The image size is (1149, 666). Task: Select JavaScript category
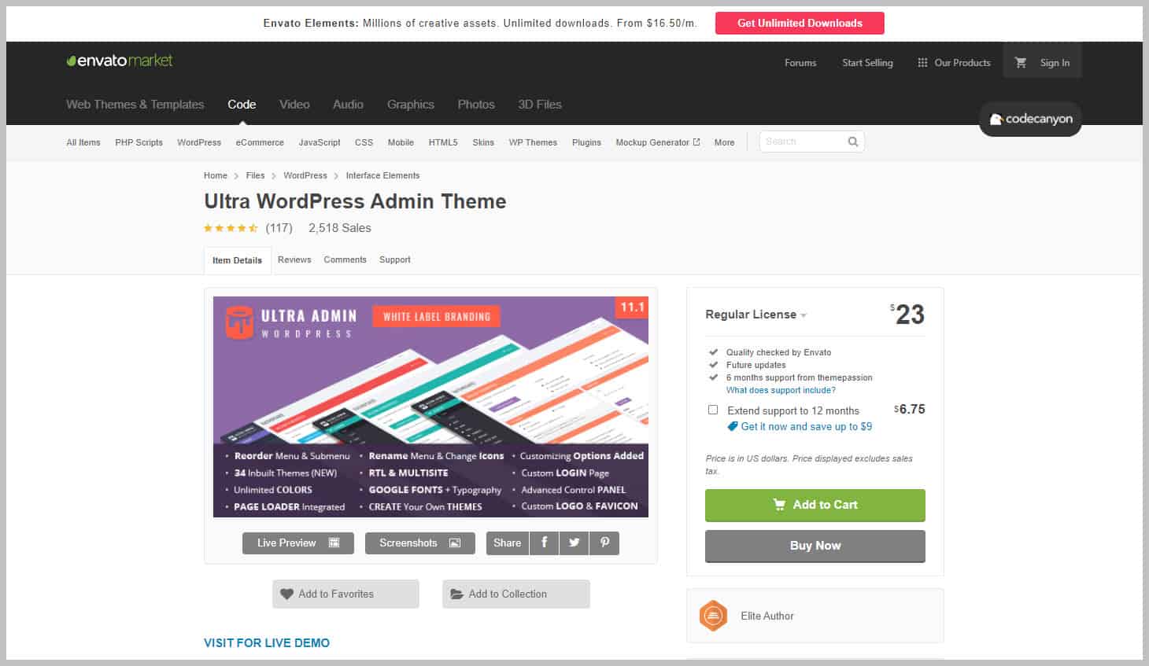tap(320, 142)
